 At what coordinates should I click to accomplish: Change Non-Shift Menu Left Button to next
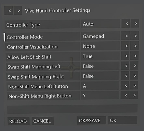point(134,85)
